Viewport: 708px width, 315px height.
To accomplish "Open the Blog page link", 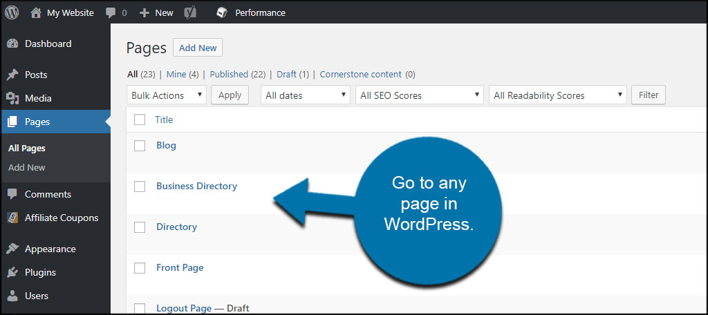I will 166,145.
